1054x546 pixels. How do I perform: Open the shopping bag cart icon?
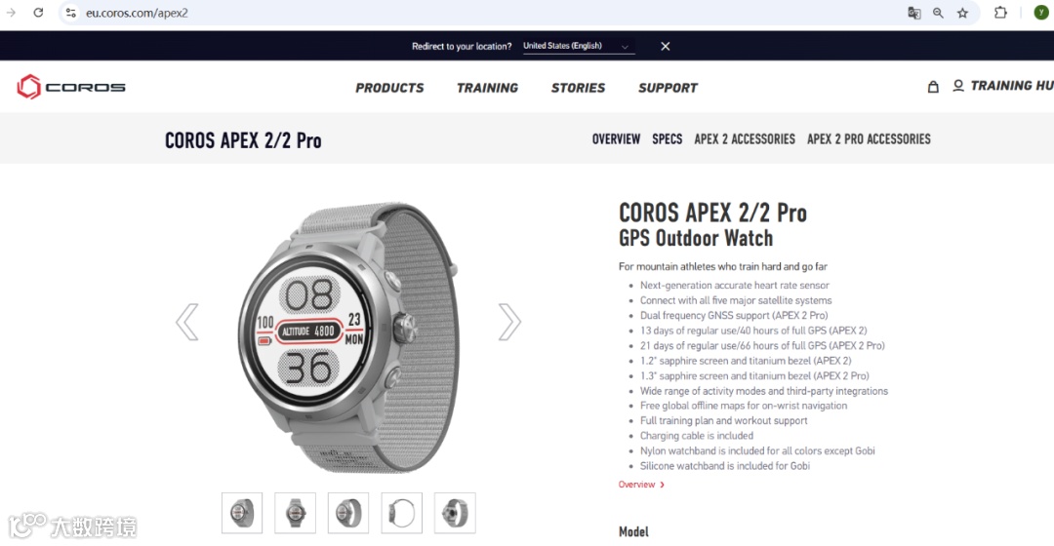933,87
